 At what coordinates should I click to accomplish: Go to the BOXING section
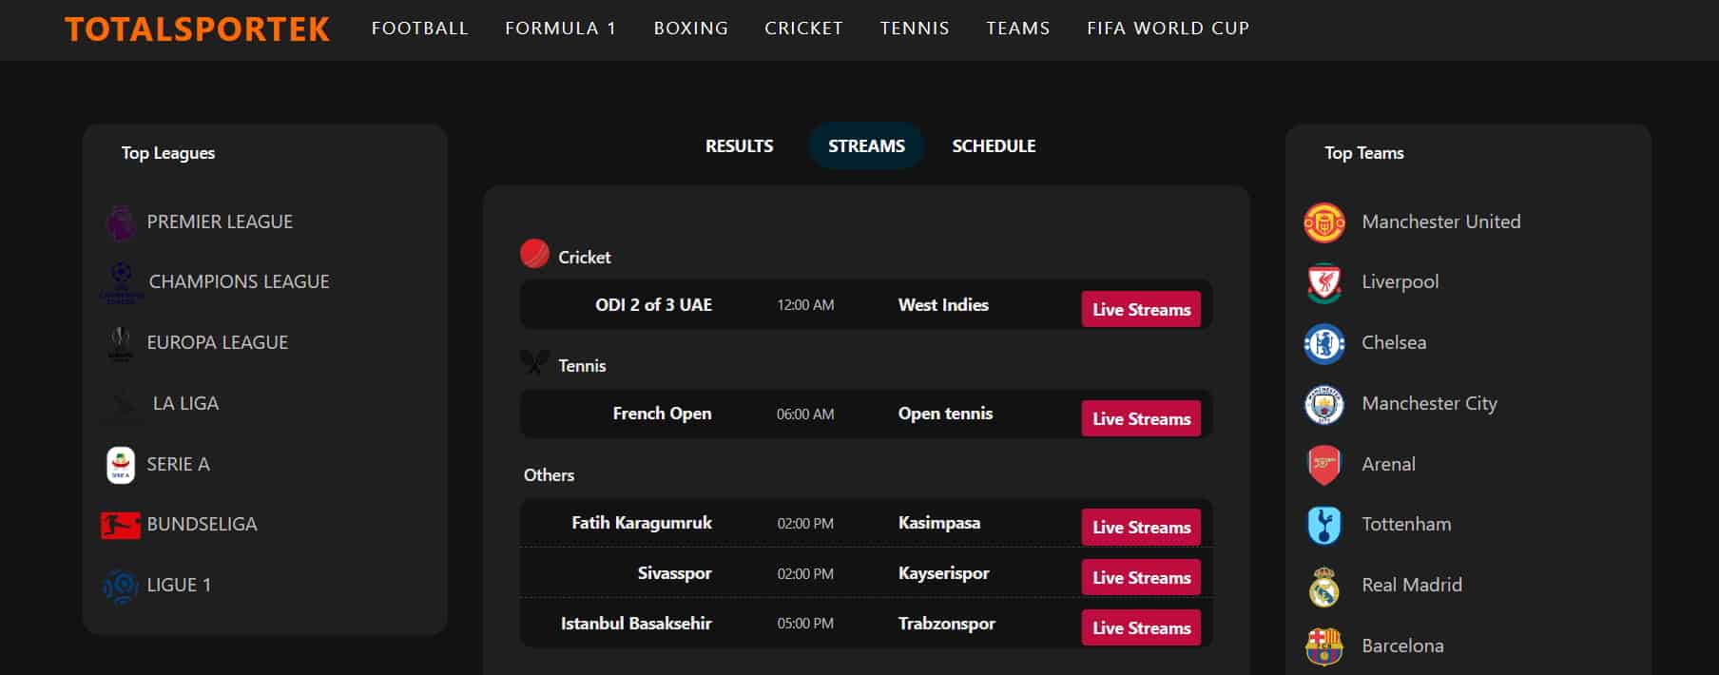click(x=691, y=29)
